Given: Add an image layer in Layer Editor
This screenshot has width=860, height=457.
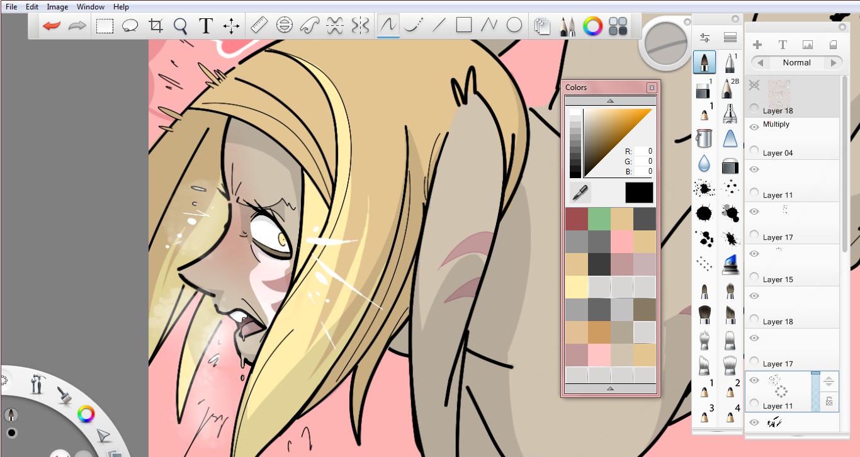Looking at the screenshot, I should point(808,45).
